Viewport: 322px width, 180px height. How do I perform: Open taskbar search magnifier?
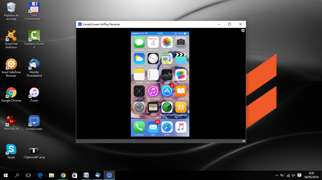[17, 175]
